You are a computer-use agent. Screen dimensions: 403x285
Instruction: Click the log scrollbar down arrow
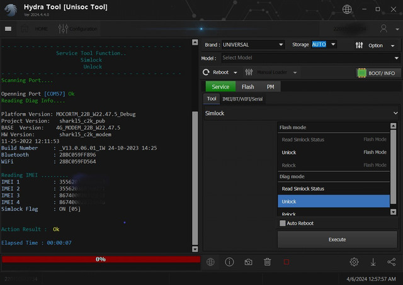pos(195,249)
